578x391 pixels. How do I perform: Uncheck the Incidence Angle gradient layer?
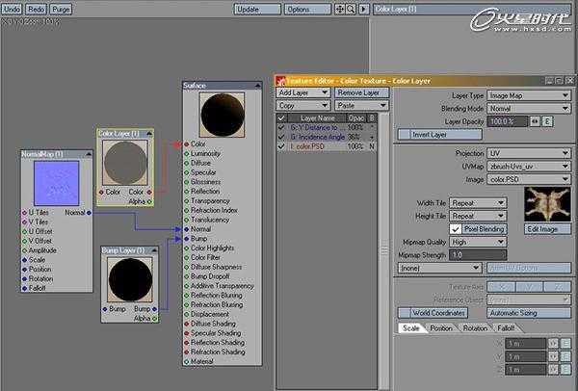pos(281,137)
